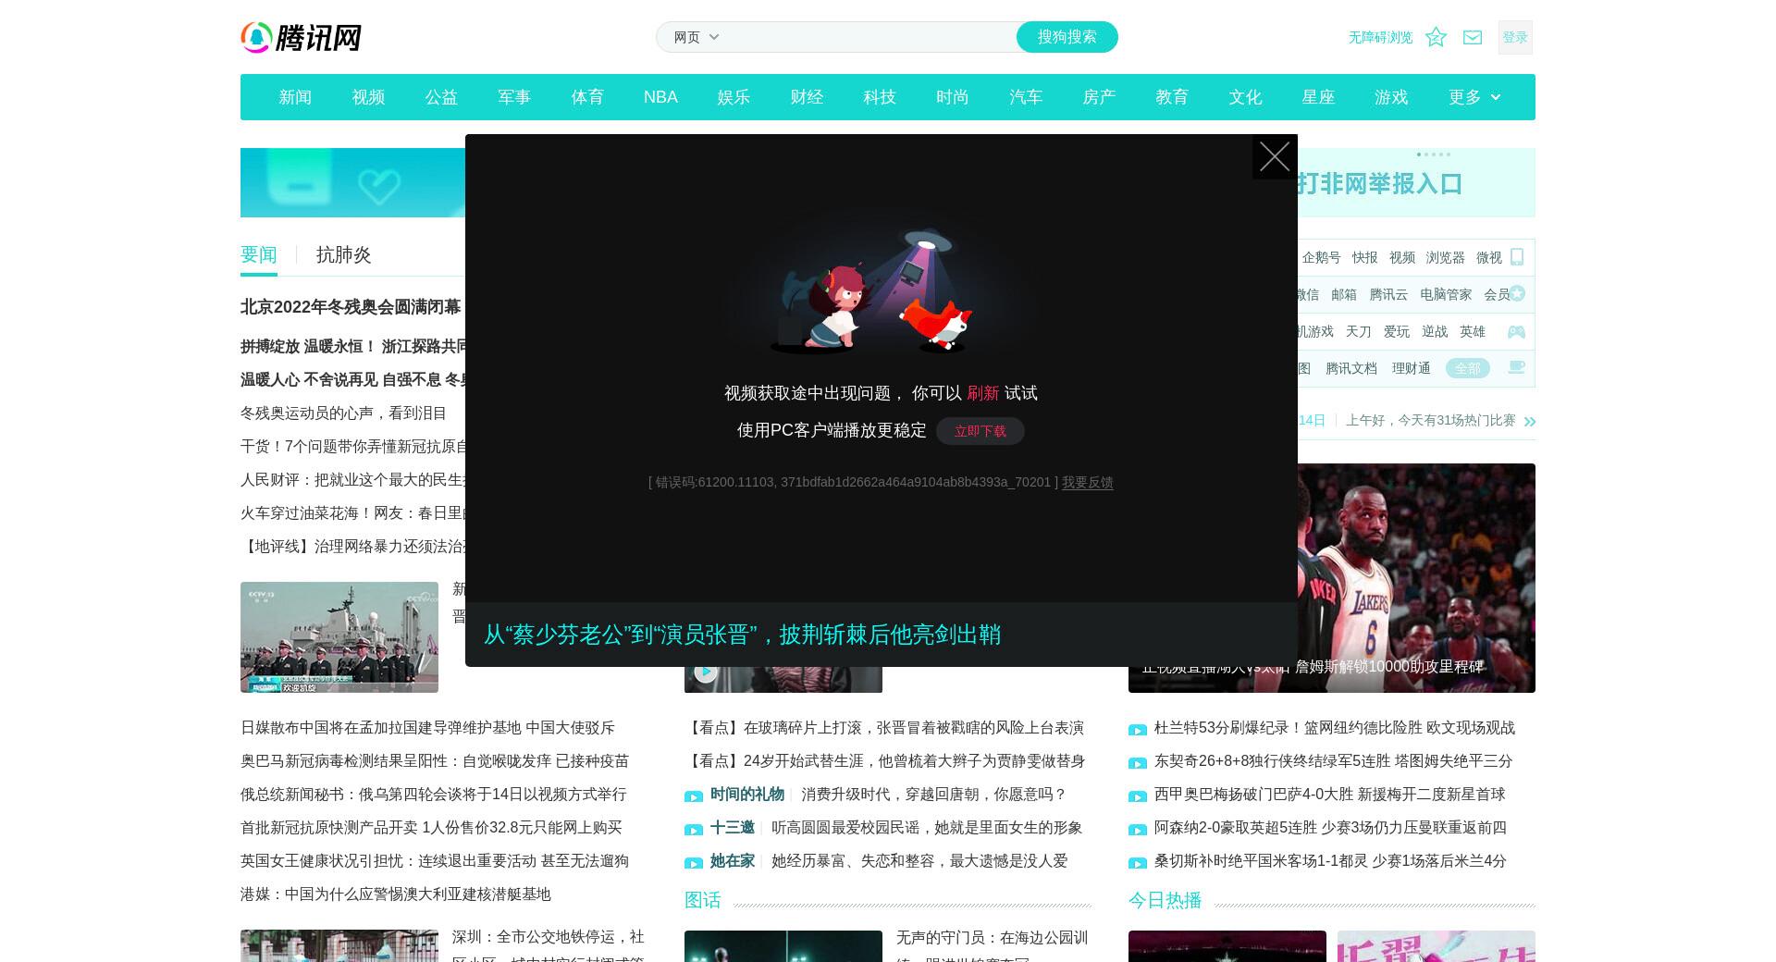Image resolution: width=1776 pixels, height=962 pixels.
Task: Open the mail envelope icon
Action: coord(1473,37)
